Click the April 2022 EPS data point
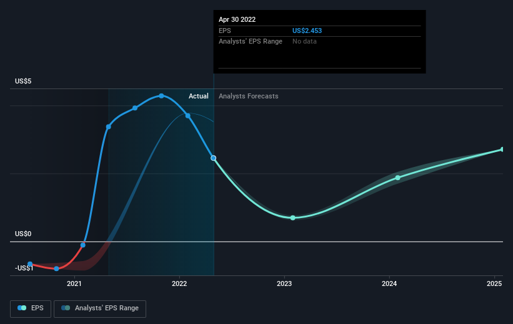 (x=214, y=158)
